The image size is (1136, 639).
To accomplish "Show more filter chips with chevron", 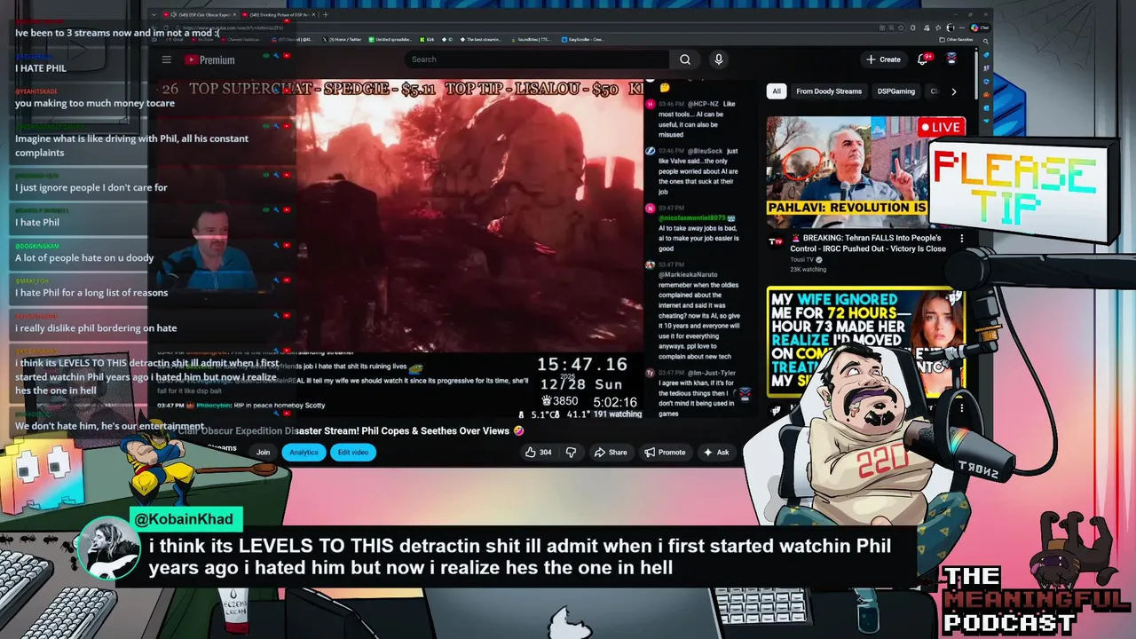I will 954,91.
